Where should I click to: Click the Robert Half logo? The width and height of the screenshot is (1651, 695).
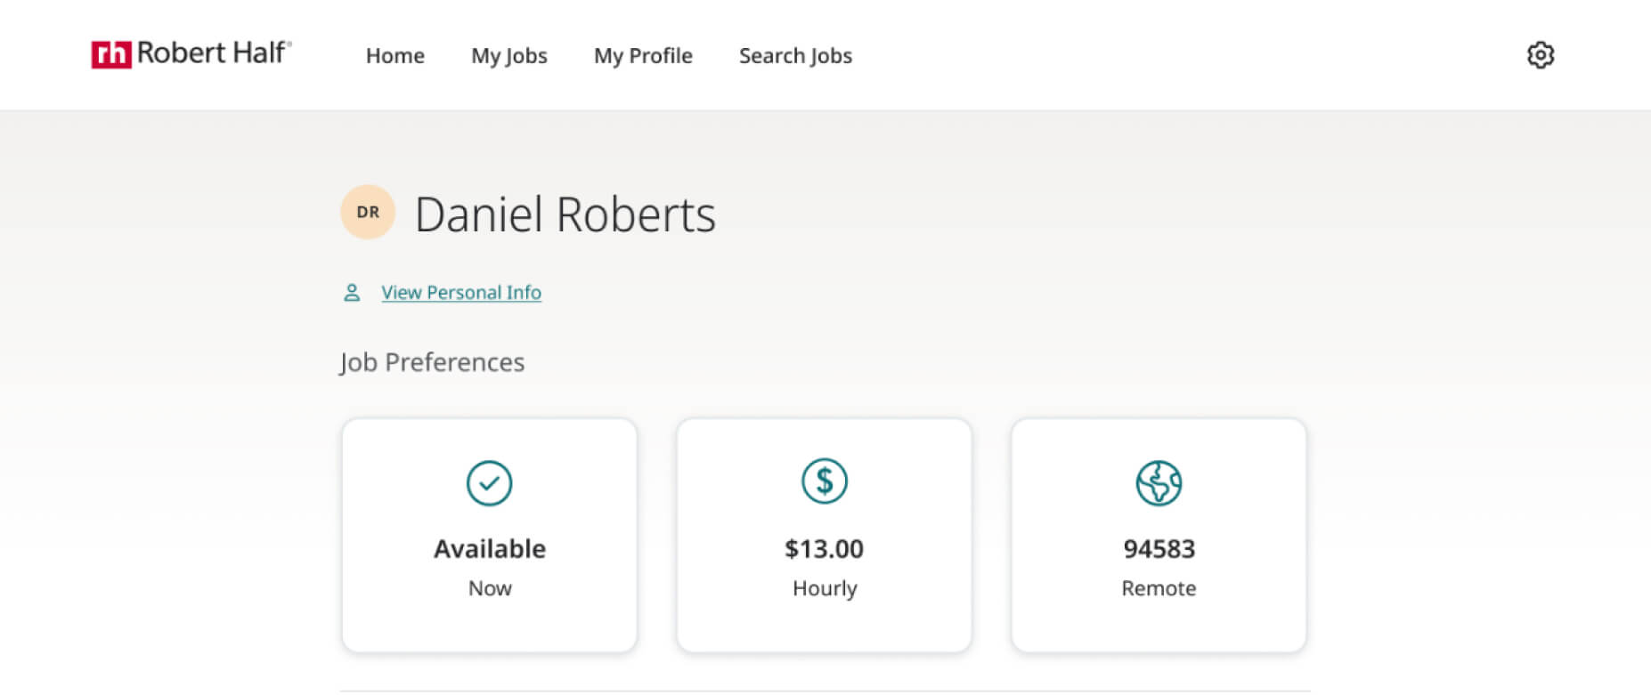(x=191, y=53)
